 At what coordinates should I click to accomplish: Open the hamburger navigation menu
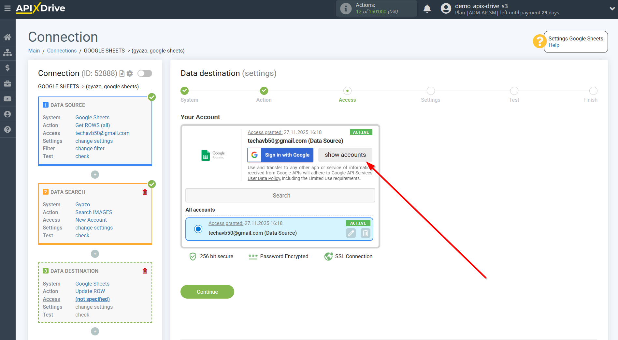coord(7,8)
